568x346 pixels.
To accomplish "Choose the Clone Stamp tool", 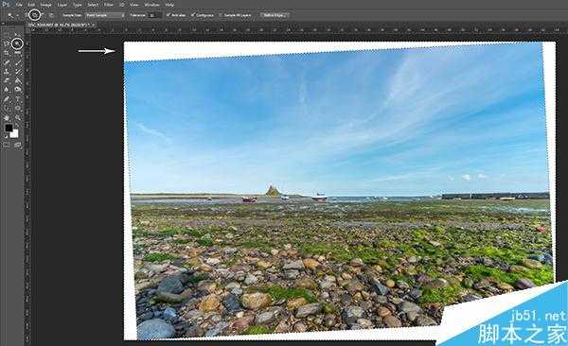I will coord(7,71).
